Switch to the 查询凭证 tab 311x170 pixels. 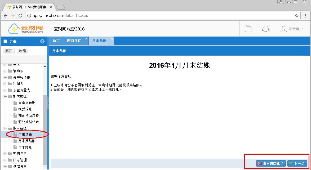coord(74,41)
